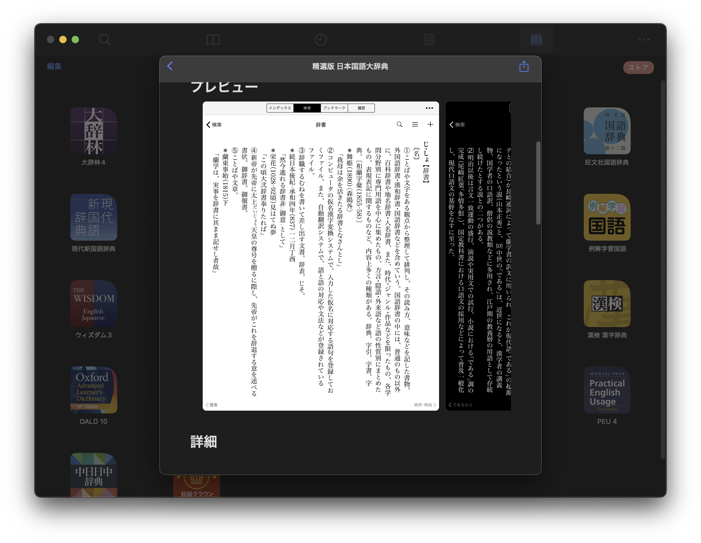Click the 例解学習国語 label text
The height and width of the screenshot is (543, 701).
click(x=607, y=249)
